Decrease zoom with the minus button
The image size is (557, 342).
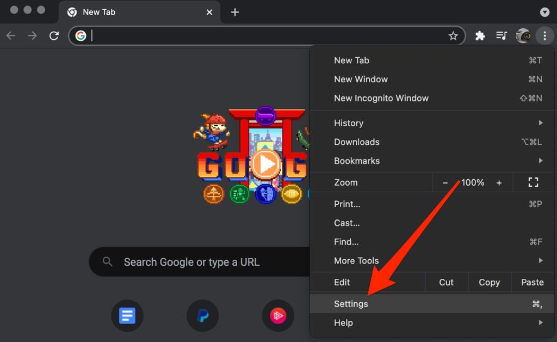click(x=445, y=183)
